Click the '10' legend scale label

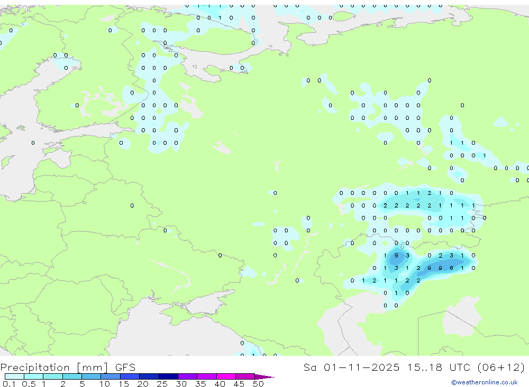(105, 384)
